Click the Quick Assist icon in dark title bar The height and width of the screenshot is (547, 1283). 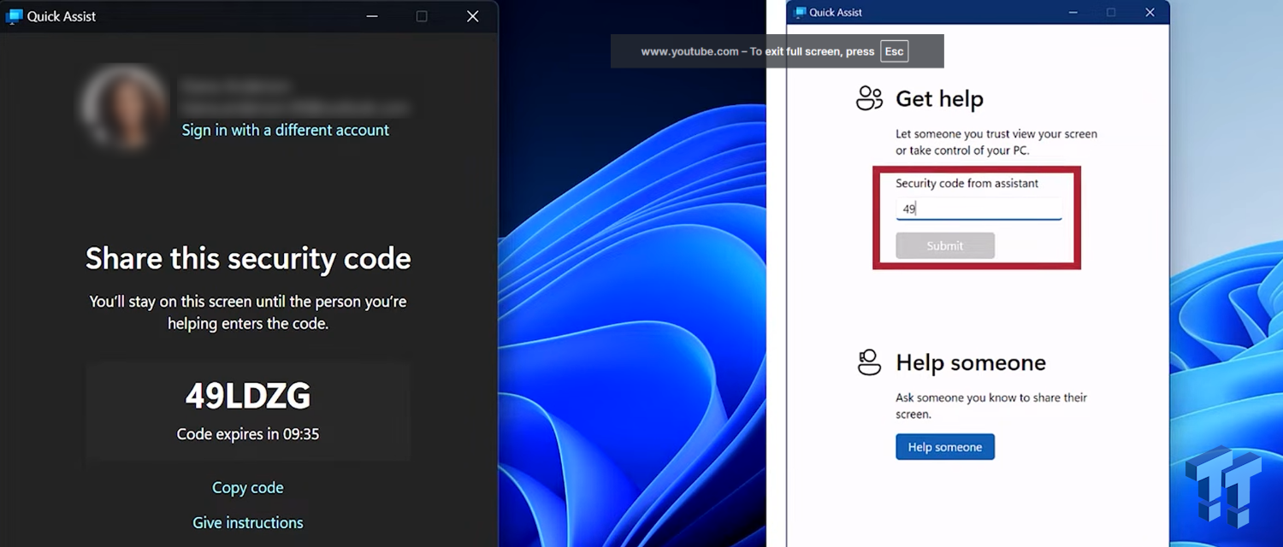point(14,16)
